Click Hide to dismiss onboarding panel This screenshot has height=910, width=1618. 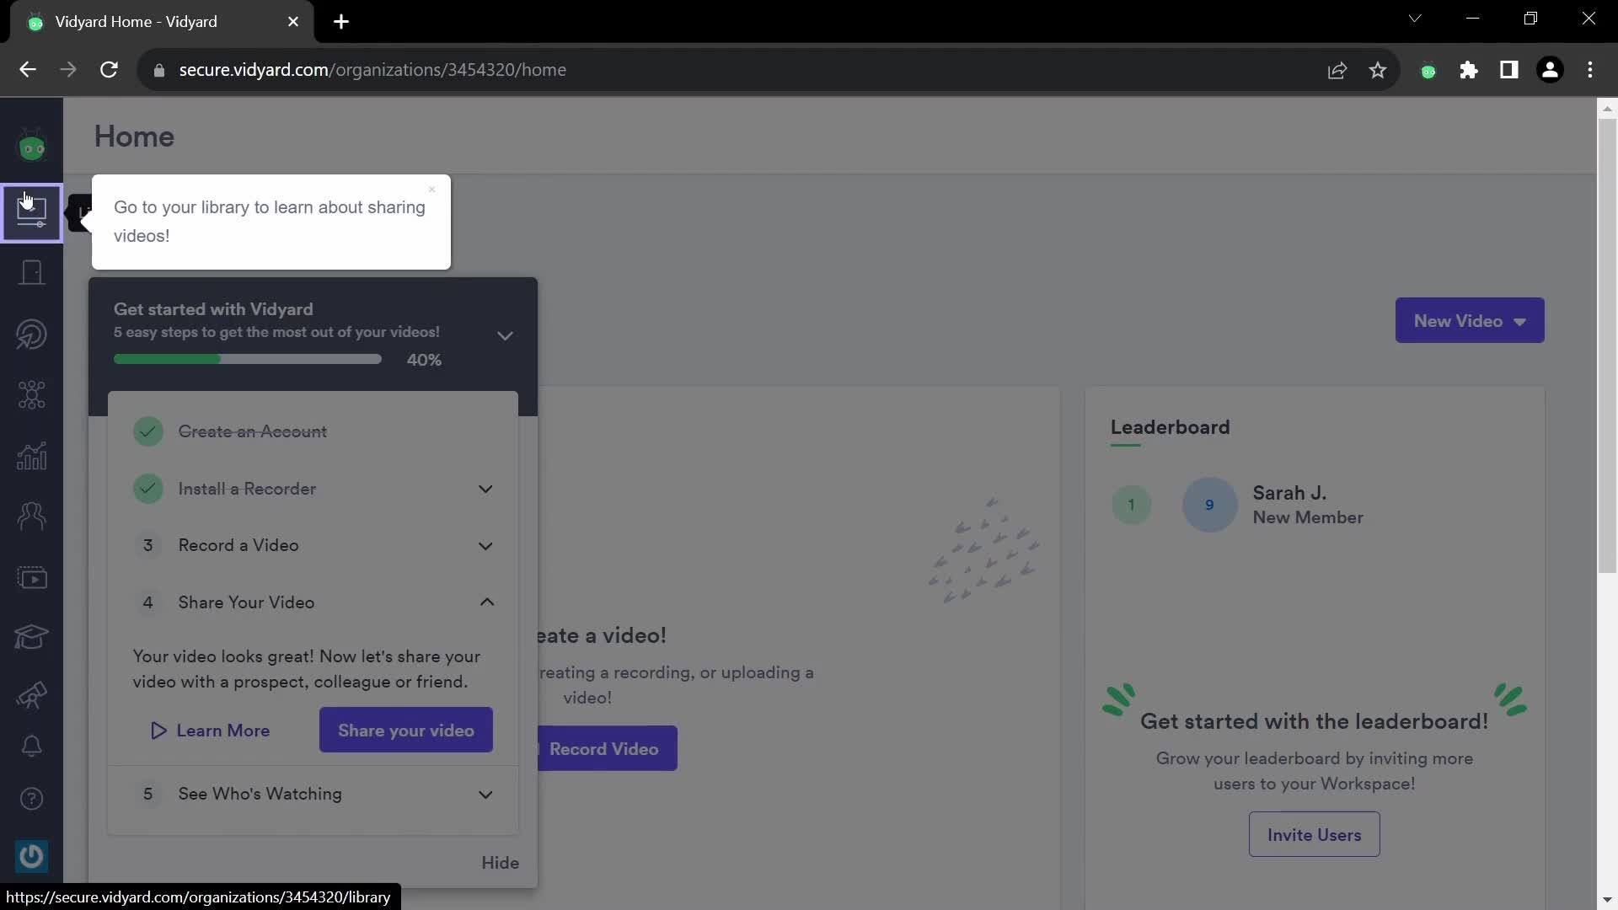tap(500, 861)
